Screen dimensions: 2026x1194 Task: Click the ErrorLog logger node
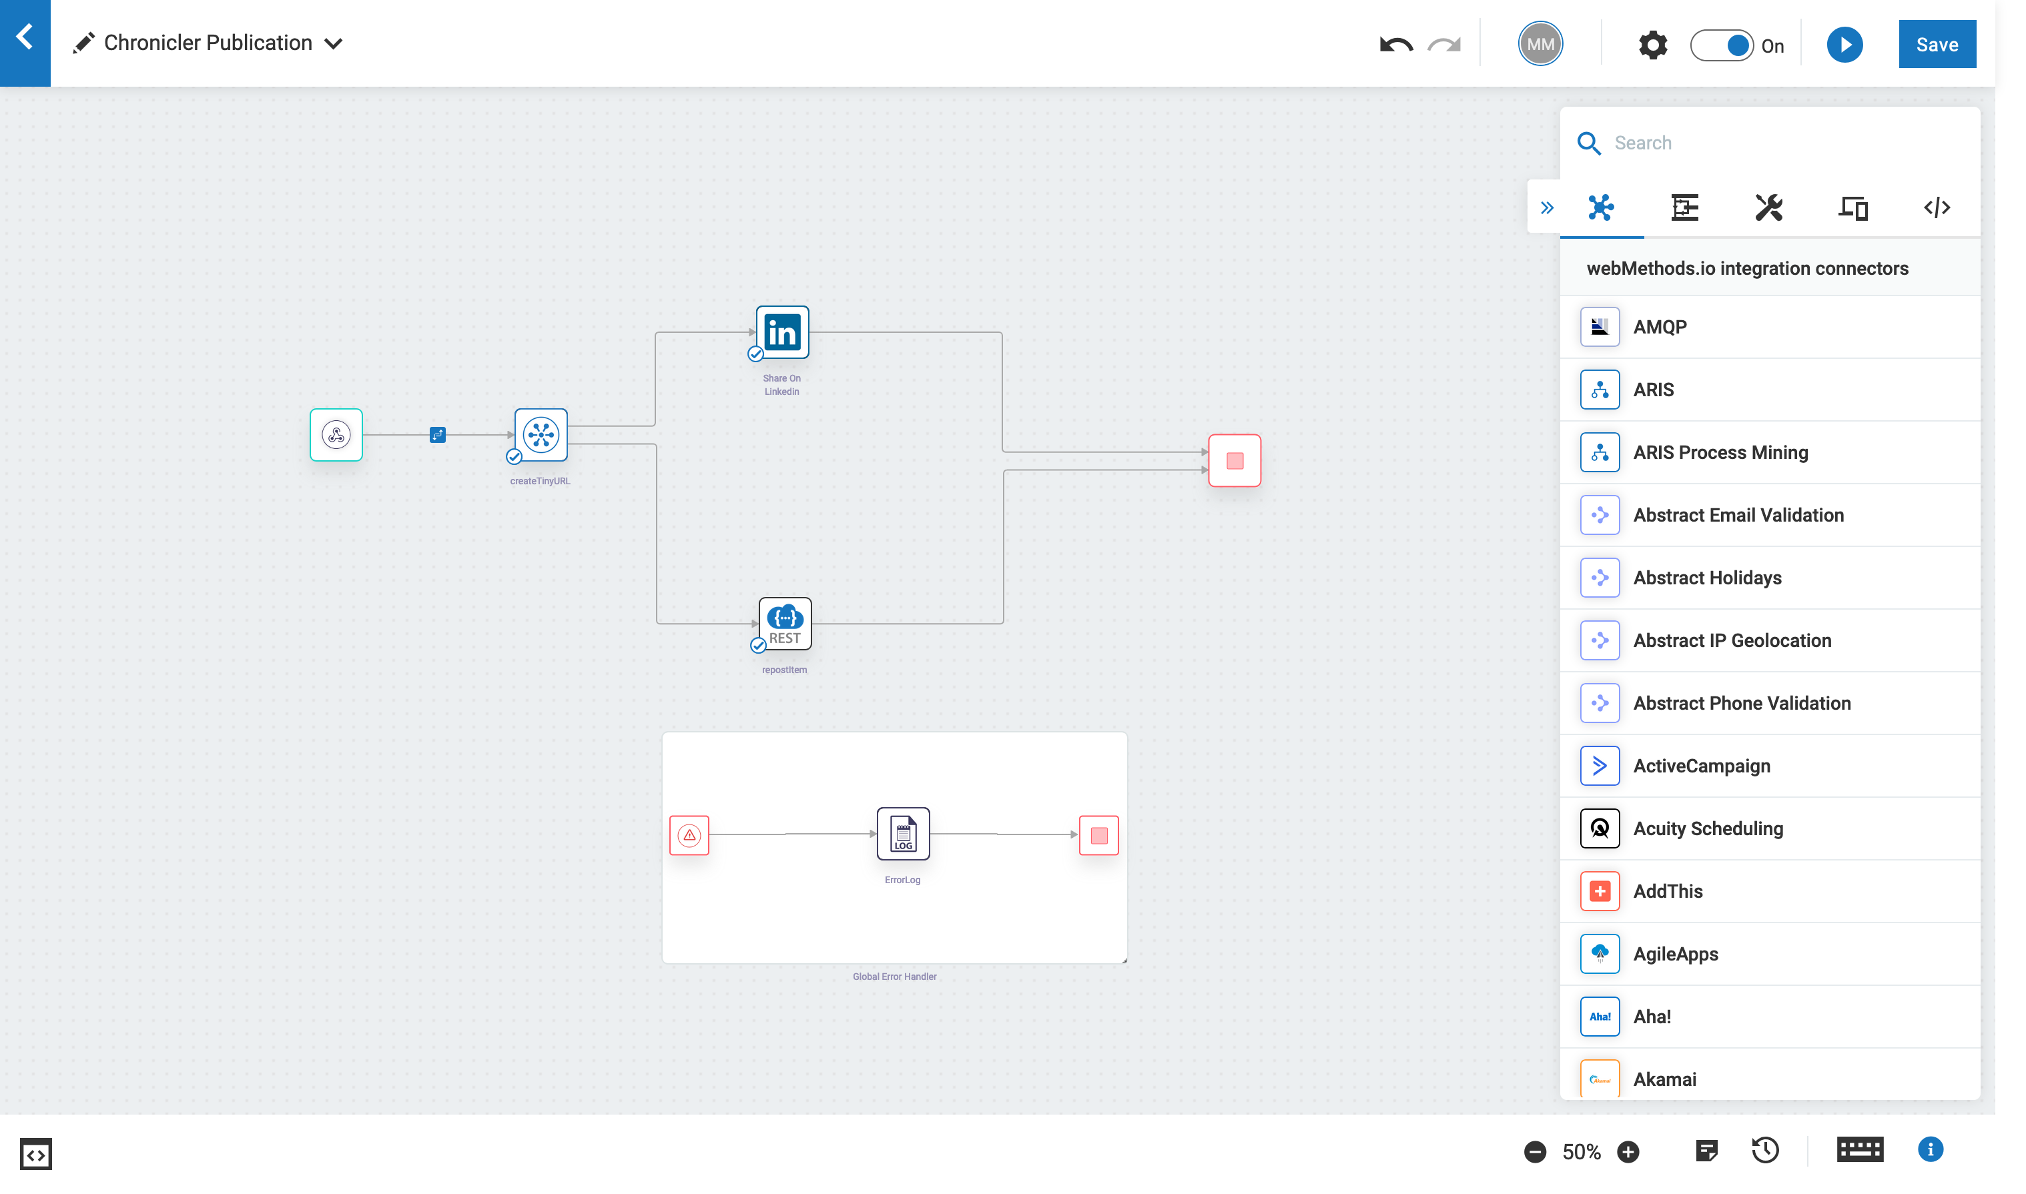pos(902,834)
